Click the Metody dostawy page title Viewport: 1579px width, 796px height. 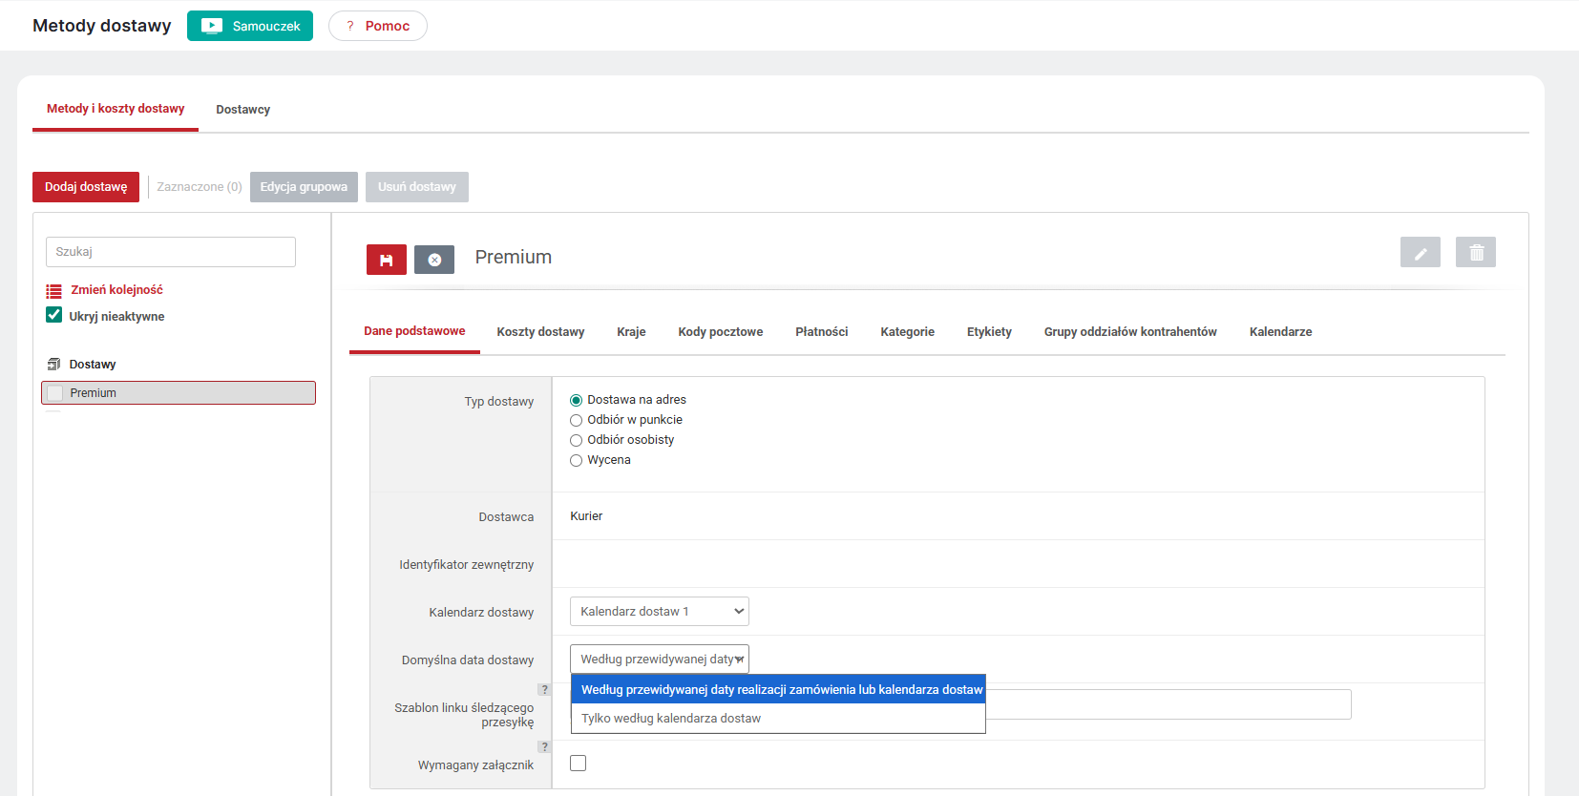click(102, 26)
